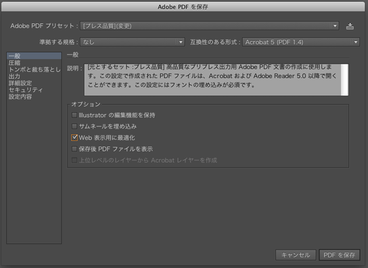The image size is (368, 268).
Task: Enable サムネールを埋め込み checkbox
Action: 74,126
